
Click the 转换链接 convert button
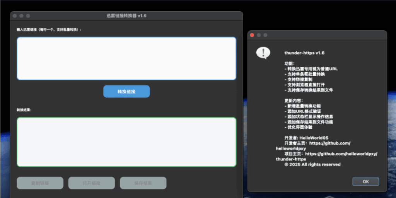tap(126, 91)
